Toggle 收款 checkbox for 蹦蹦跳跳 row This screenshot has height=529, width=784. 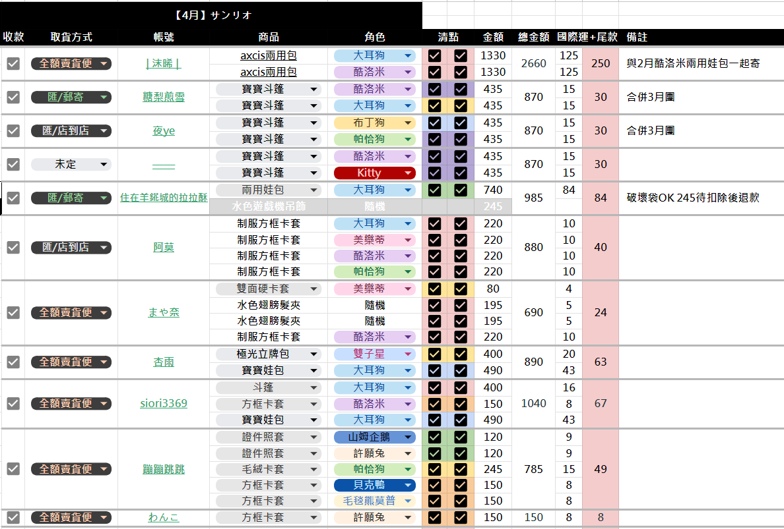point(13,468)
